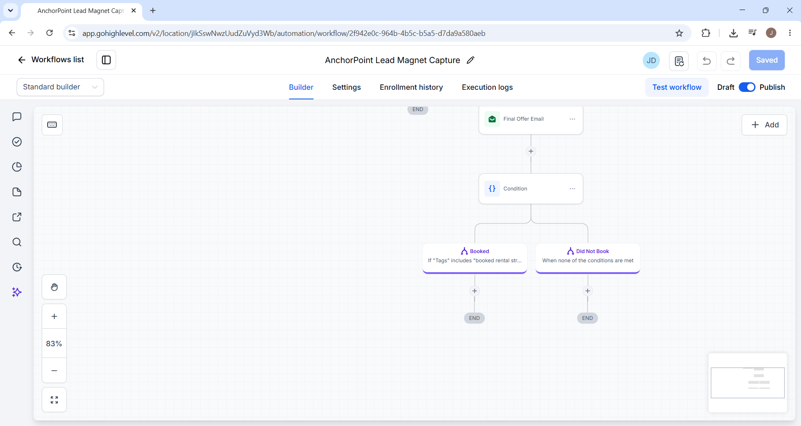The width and height of the screenshot is (801, 426).
Task: Click the Saved button
Action: (766, 60)
